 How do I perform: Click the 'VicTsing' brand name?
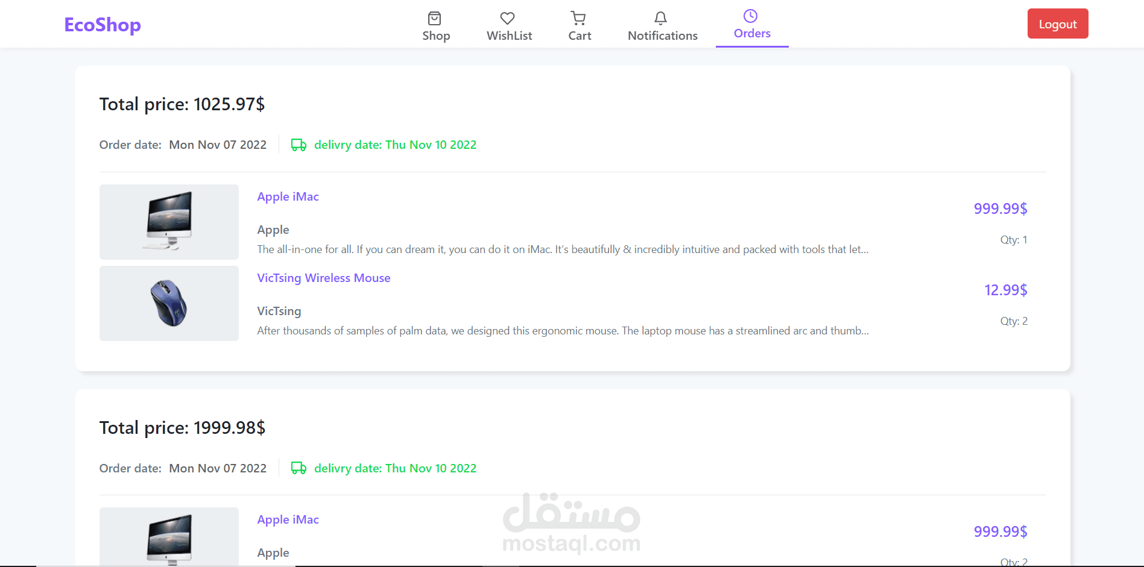tap(279, 311)
